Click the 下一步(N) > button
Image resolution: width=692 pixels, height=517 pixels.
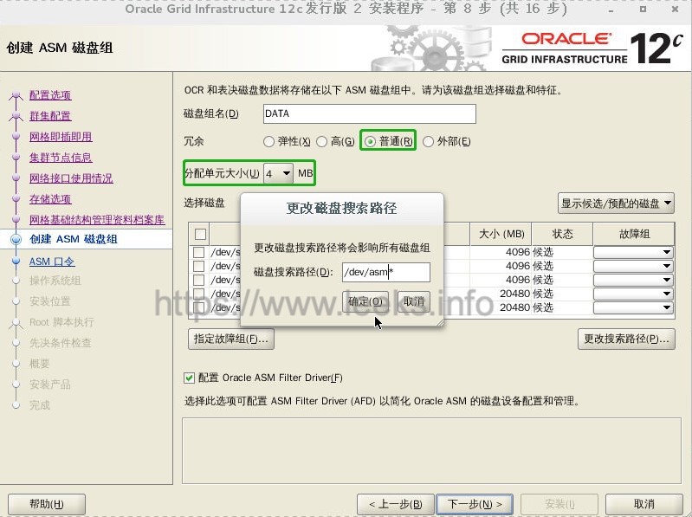click(x=475, y=504)
